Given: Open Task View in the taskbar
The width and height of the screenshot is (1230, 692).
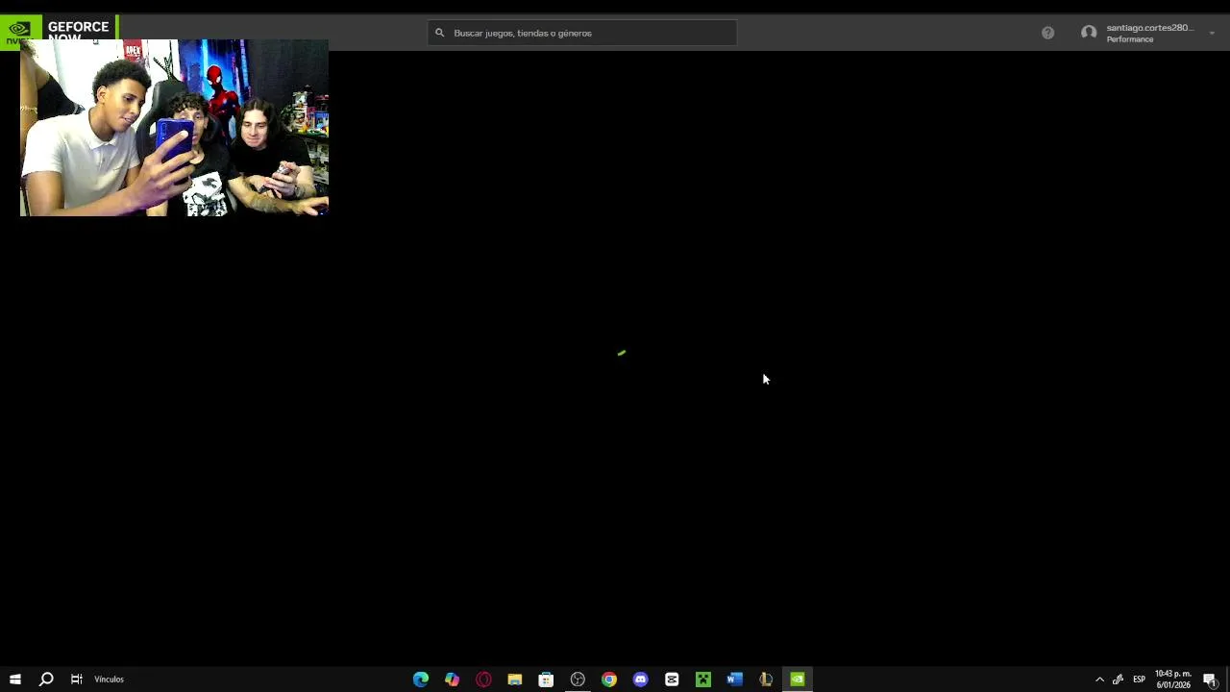Looking at the screenshot, I should [x=76, y=680].
